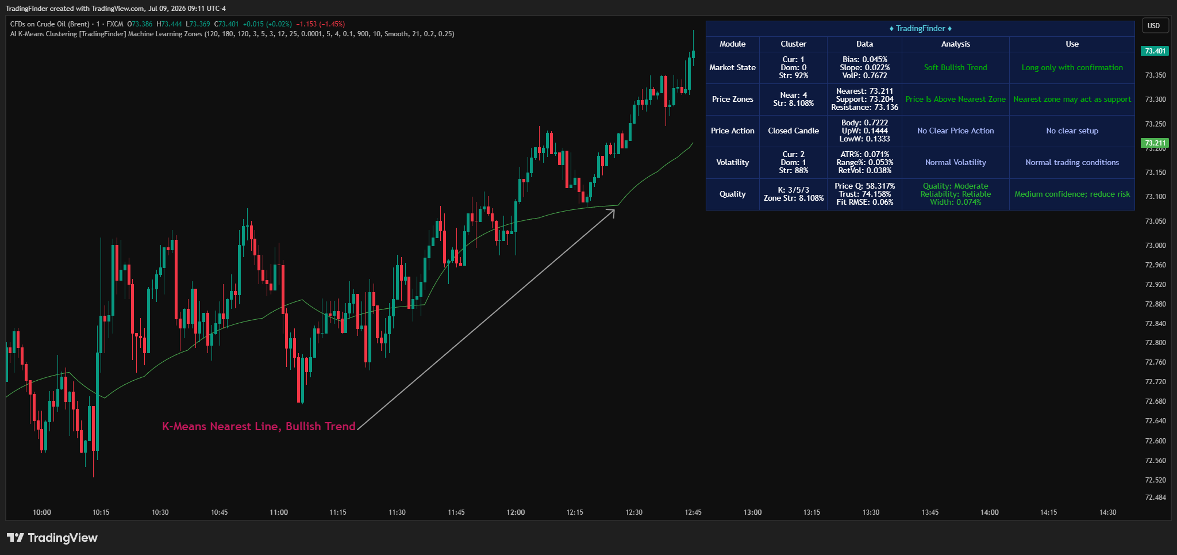This screenshot has width=1177, height=555.
Task: Click the Analysis column header
Action: (956, 44)
